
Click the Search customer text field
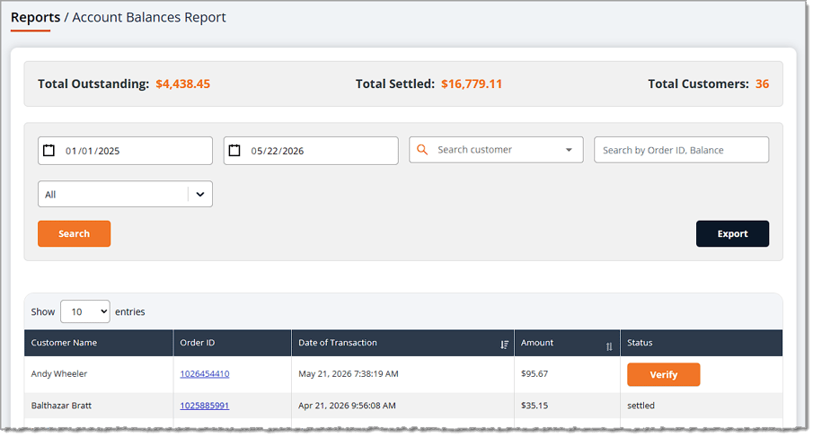coord(496,150)
